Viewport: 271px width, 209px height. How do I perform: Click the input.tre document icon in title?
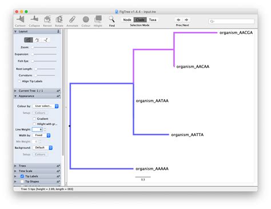coord(117,11)
